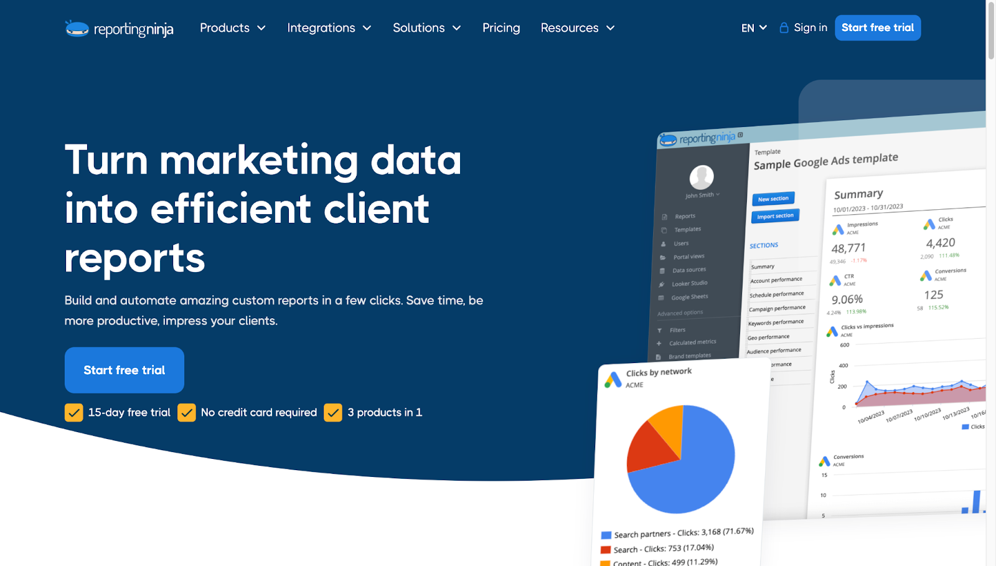
Task: Click the red Search legend swatch
Action: (605, 550)
